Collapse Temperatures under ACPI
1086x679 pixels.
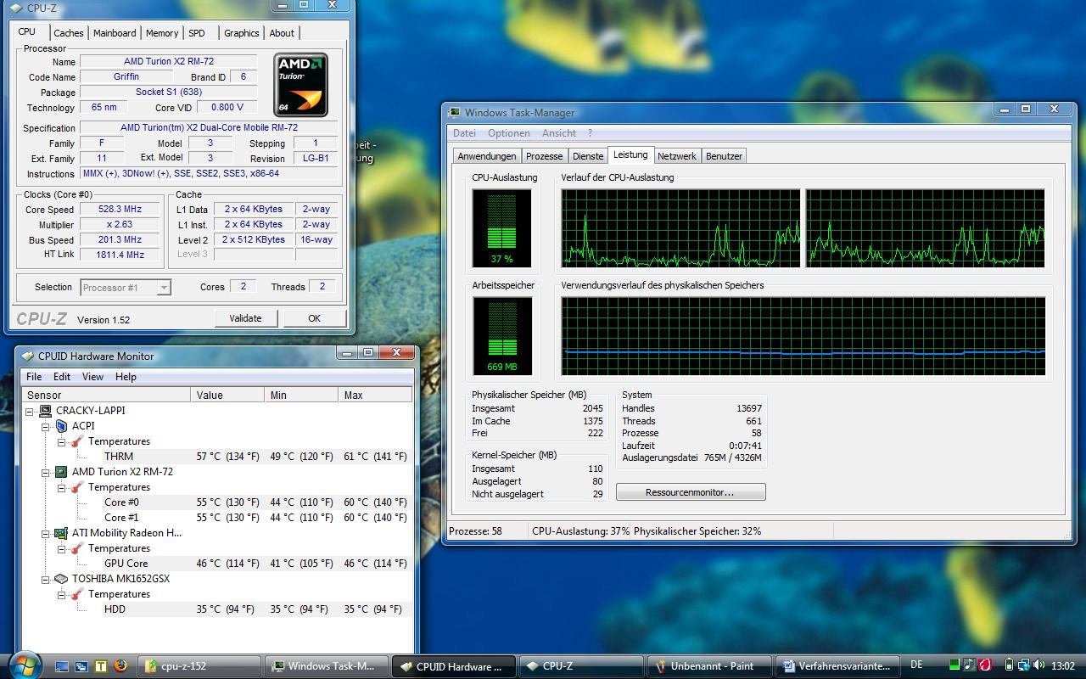click(x=62, y=441)
